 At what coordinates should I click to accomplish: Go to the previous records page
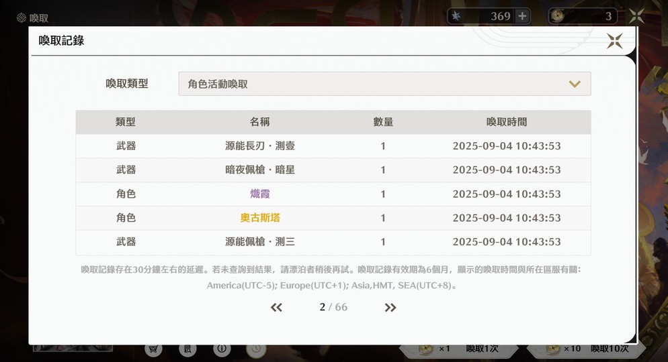pyautogui.click(x=276, y=307)
